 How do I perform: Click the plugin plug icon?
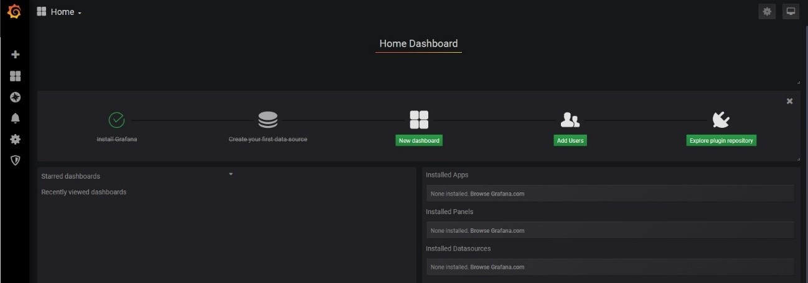point(721,120)
